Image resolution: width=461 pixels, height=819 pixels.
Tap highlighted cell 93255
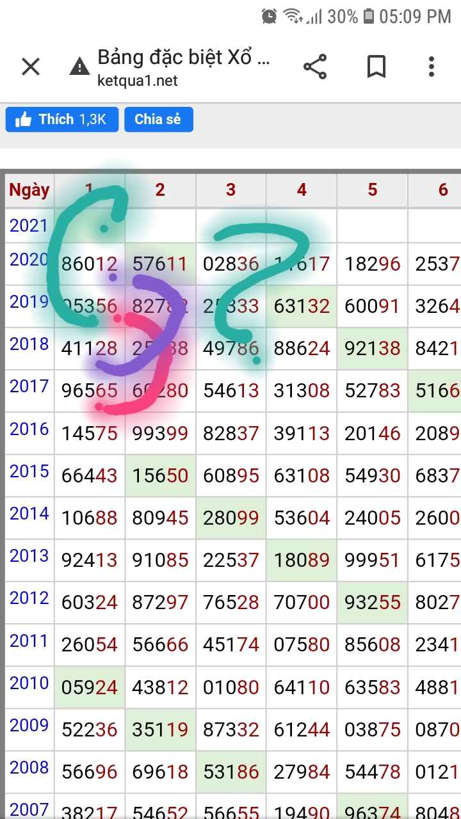coord(372,602)
